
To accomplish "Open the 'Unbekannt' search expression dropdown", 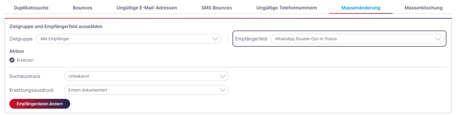I will tap(146, 76).
